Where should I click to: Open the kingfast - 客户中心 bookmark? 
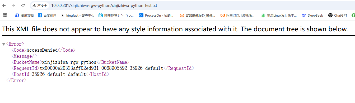[x=77, y=15]
